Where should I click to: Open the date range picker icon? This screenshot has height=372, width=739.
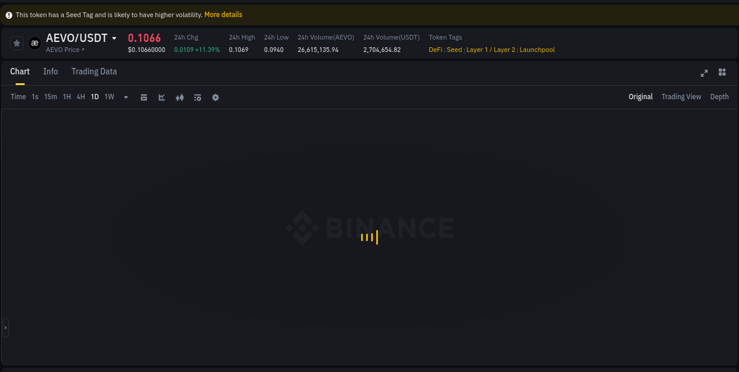(x=144, y=97)
